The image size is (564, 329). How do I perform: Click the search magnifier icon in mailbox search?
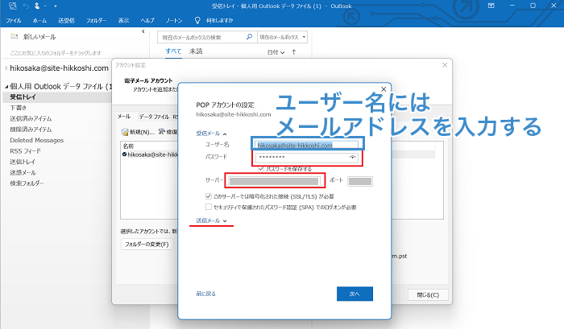[249, 37]
